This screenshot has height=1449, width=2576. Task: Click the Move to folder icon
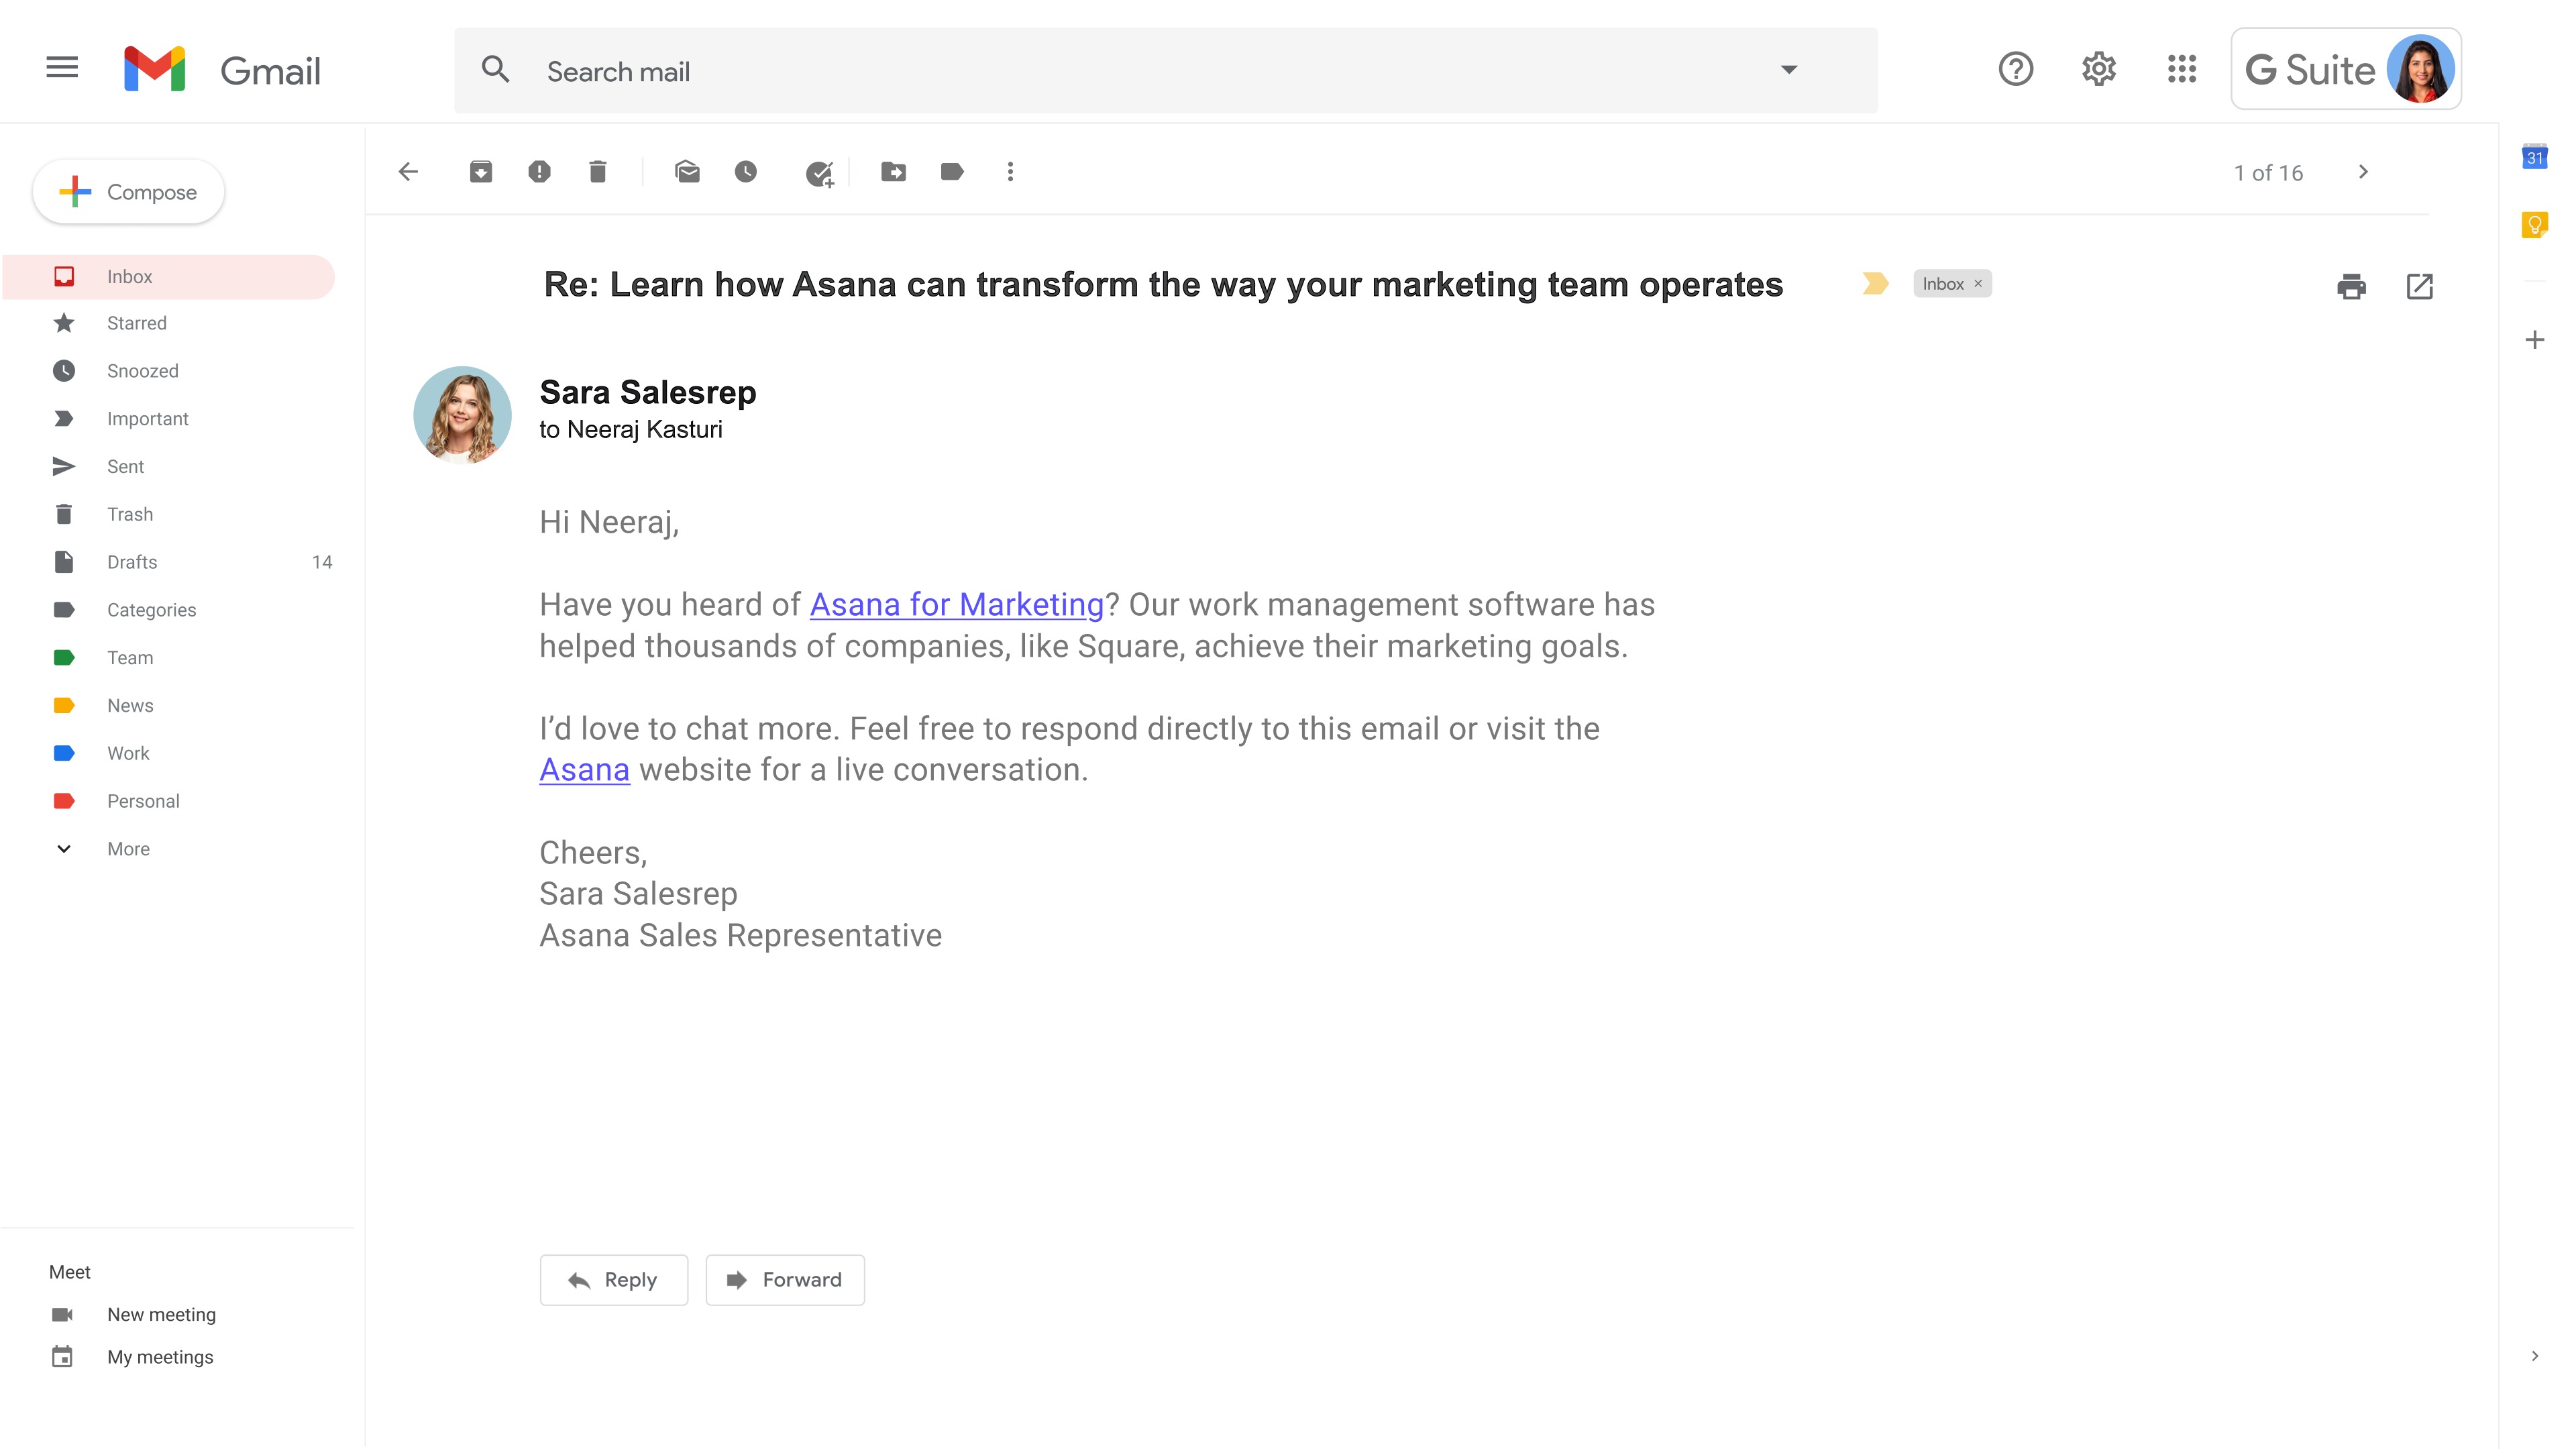[893, 172]
